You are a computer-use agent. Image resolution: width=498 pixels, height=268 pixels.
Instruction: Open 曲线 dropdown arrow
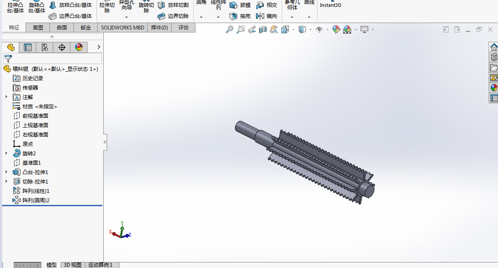click(x=309, y=17)
